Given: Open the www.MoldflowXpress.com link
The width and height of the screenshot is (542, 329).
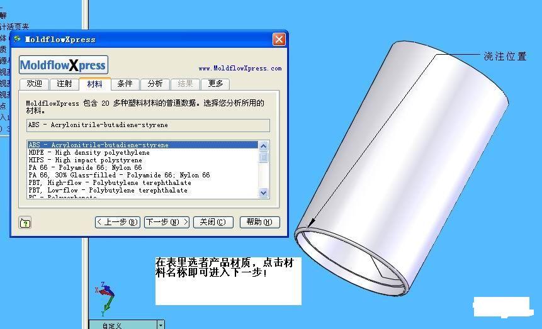Looking at the screenshot, I should click(240, 69).
